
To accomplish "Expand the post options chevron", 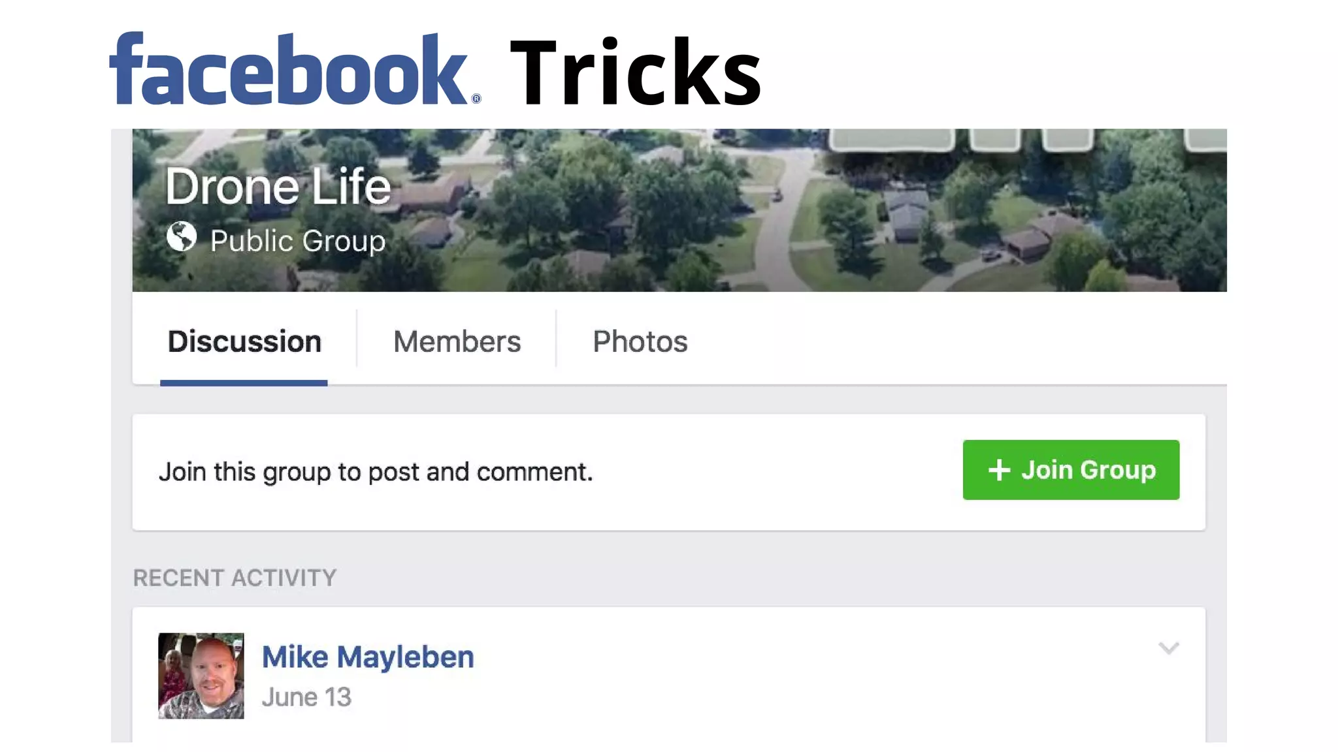I will (x=1169, y=648).
